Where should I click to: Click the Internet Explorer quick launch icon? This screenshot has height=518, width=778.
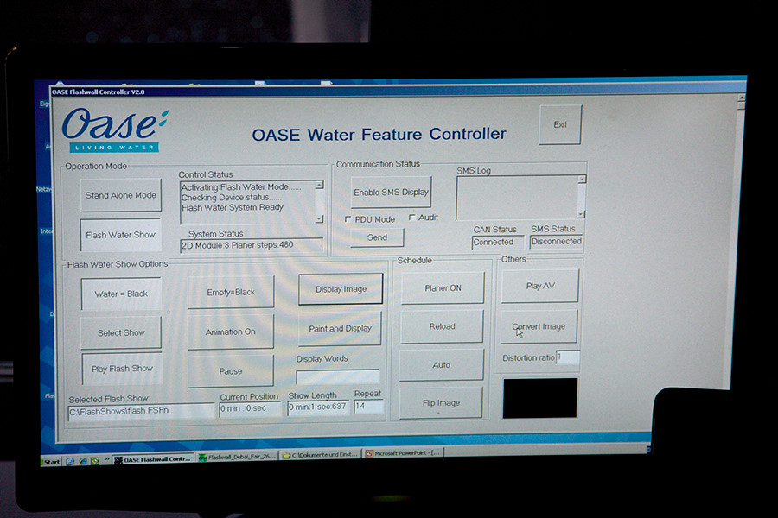82,462
